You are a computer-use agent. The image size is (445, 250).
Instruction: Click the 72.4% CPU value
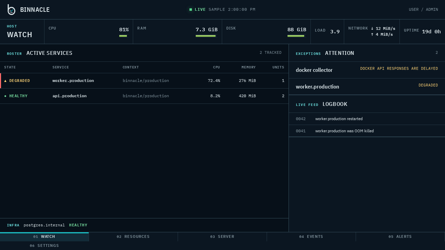click(x=214, y=81)
